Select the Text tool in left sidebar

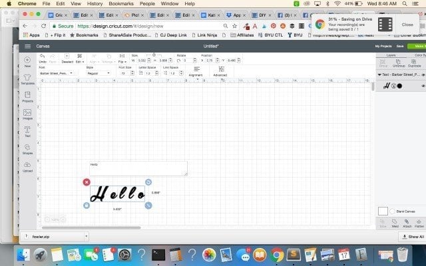(x=27, y=132)
